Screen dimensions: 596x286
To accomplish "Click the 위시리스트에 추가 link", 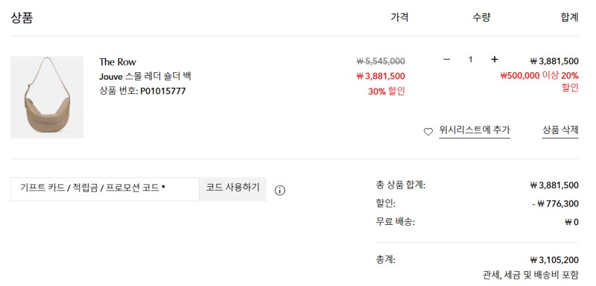I will [475, 130].
